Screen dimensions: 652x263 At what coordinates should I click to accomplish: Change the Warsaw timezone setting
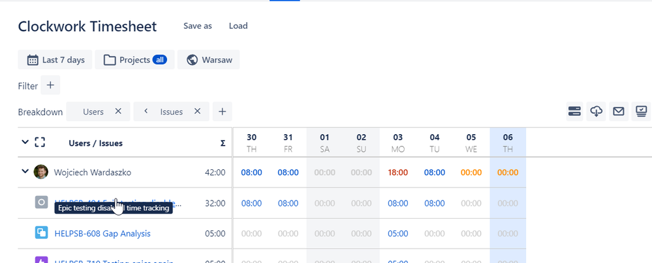coord(208,60)
